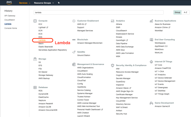The width and height of the screenshot is (191, 117).
Task: Collapse the Services dropdown menu
Action: [25, 3]
